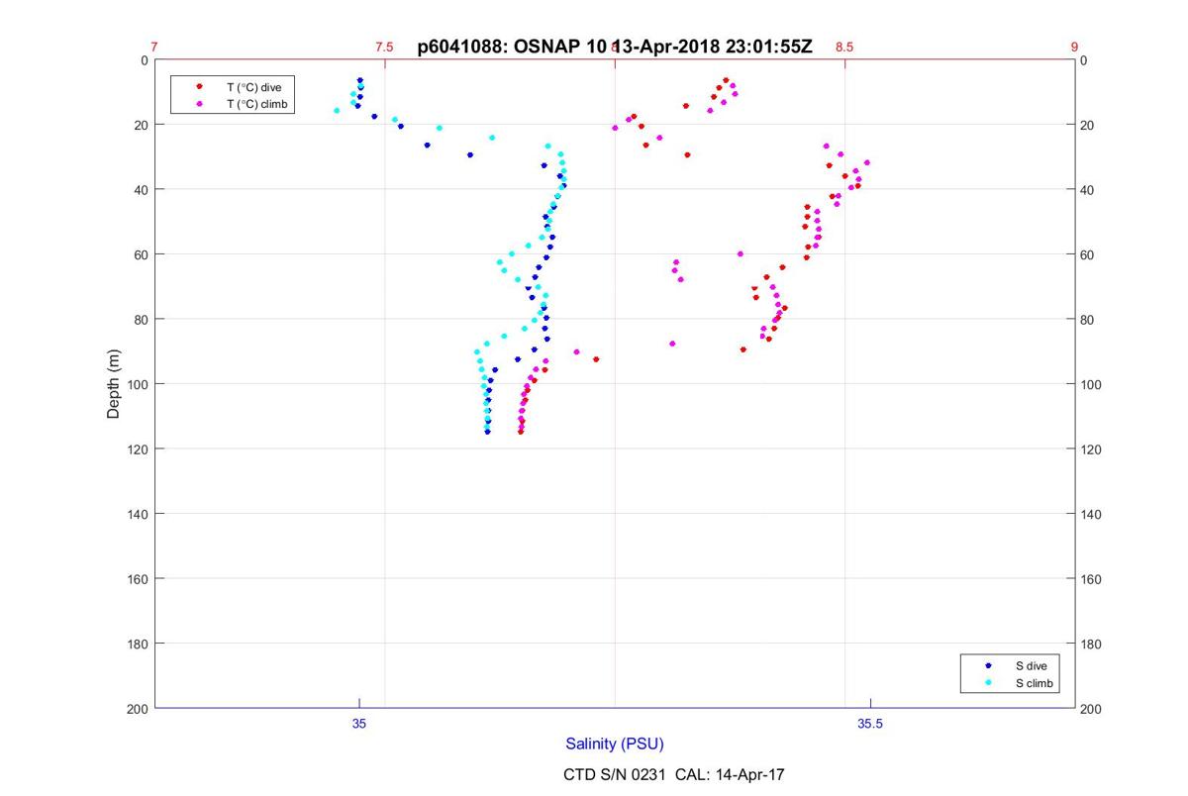Click the red '7.5' temperature tick label
This screenshot has width=1188, height=796.
point(384,47)
